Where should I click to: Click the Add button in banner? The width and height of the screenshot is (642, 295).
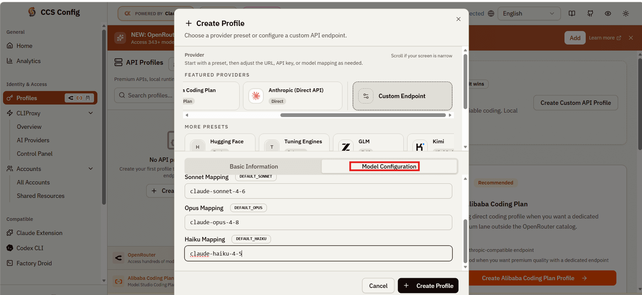575,38
